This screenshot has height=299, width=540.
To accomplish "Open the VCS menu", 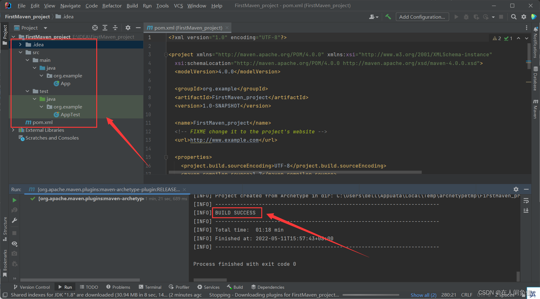I will pyautogui.click(x=178, y=6).
